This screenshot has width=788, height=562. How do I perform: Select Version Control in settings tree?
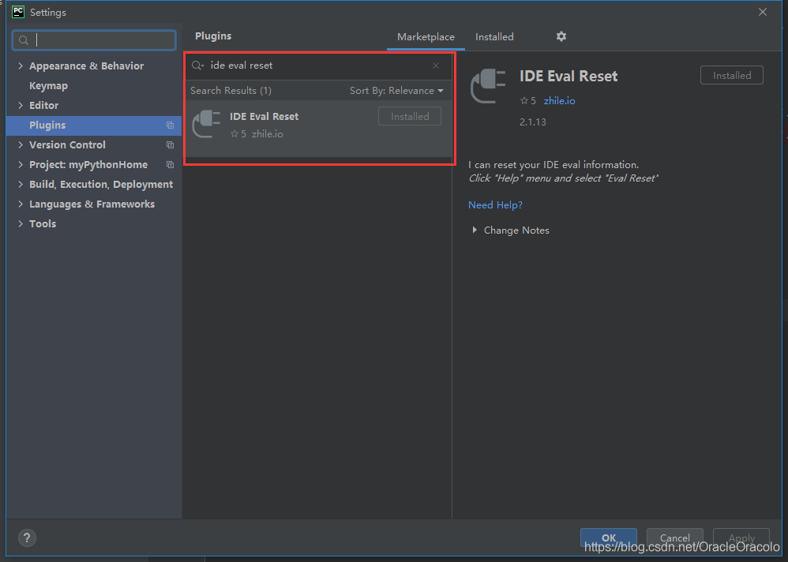pos(67,144)
